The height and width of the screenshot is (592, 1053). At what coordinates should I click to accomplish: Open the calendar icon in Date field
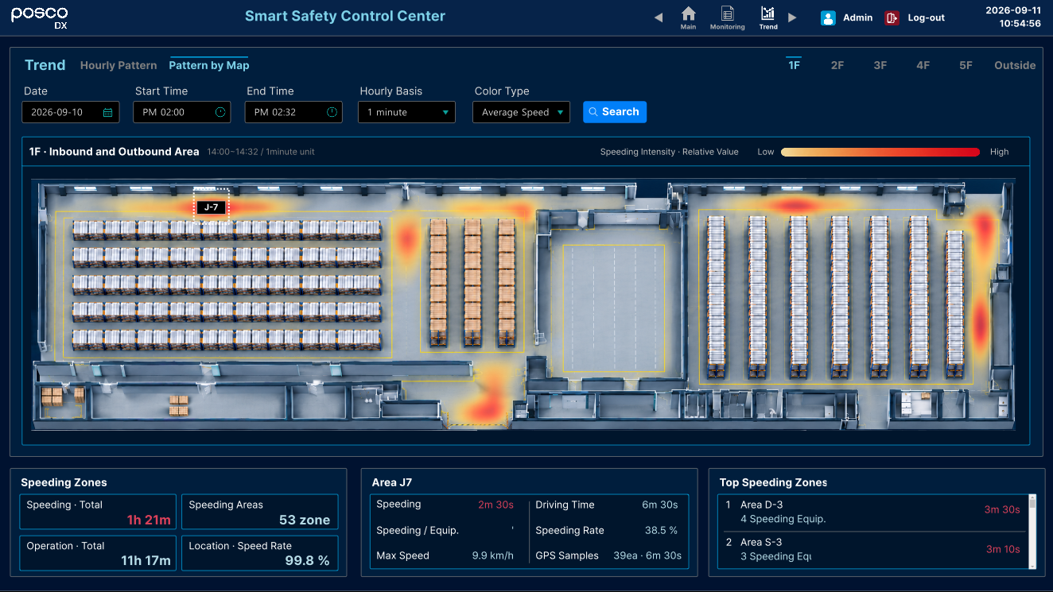[108, 113]
